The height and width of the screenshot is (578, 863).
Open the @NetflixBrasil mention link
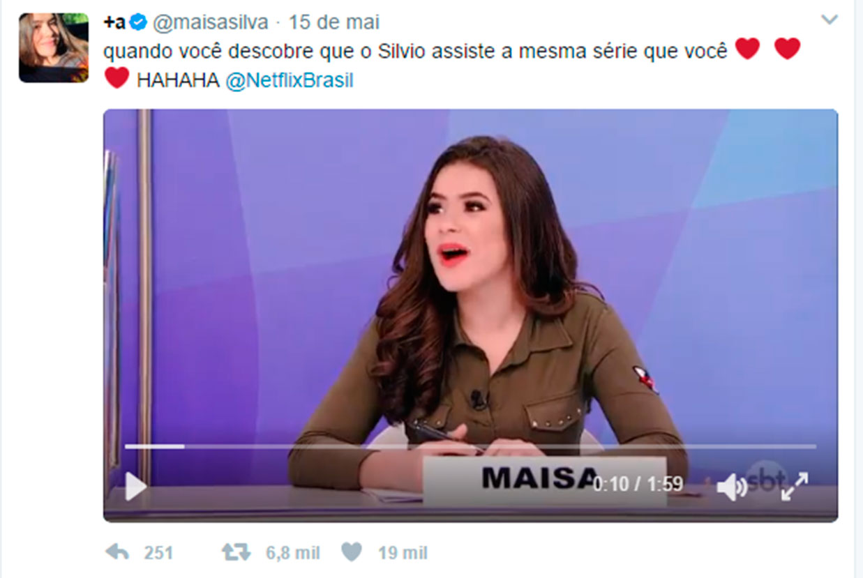(290, 81)
